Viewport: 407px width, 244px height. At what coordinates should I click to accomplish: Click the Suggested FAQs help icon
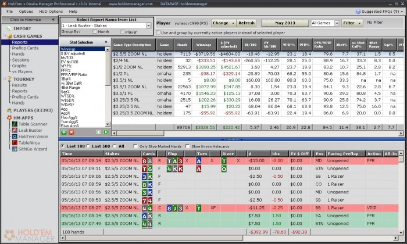[358, 12]
